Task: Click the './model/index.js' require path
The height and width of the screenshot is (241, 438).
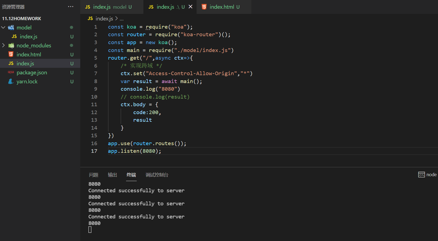Action: [202, 50]
